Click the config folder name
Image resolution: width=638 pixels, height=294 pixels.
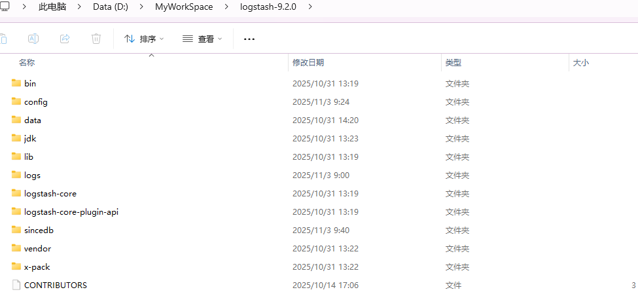tap(36, 101)
